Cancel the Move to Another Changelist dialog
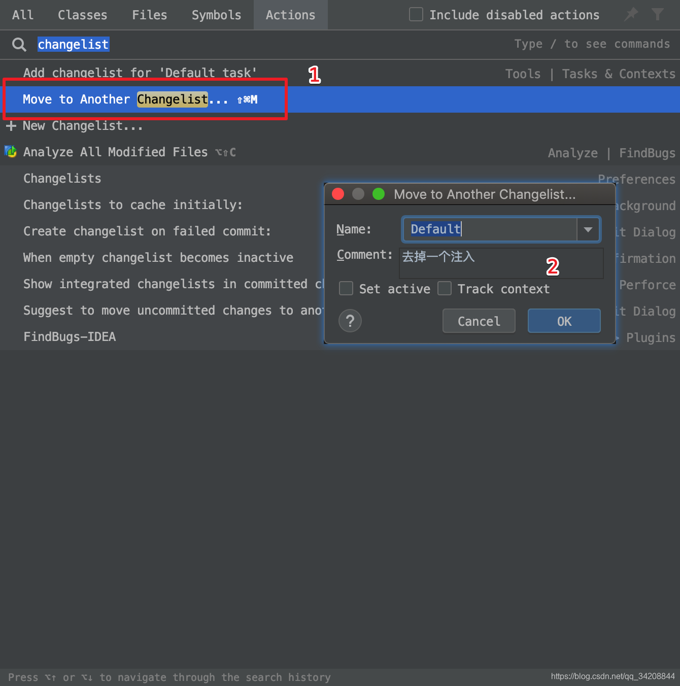680x686 pixels. (x=478, y=321)
